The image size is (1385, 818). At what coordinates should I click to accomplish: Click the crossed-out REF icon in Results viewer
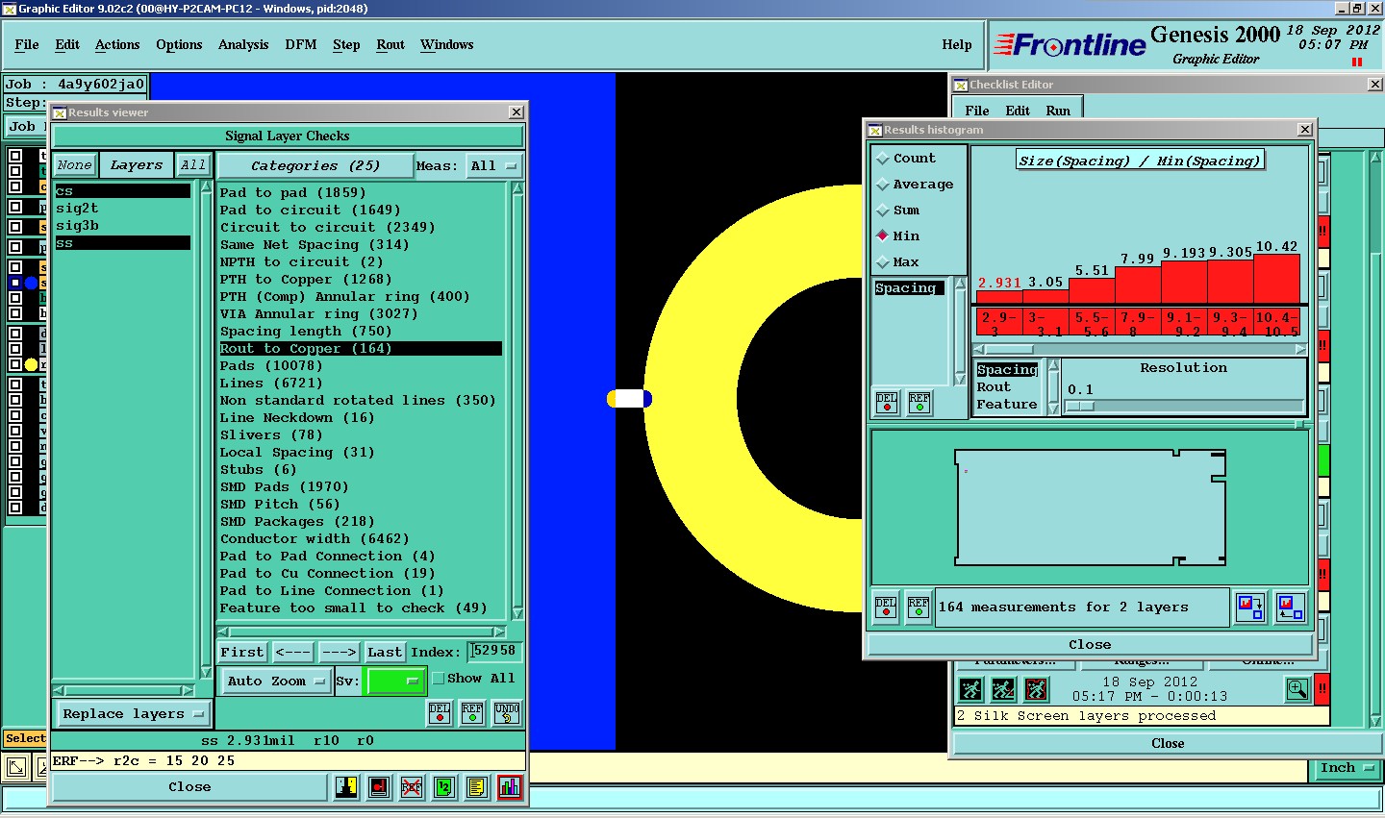[412, 787]
